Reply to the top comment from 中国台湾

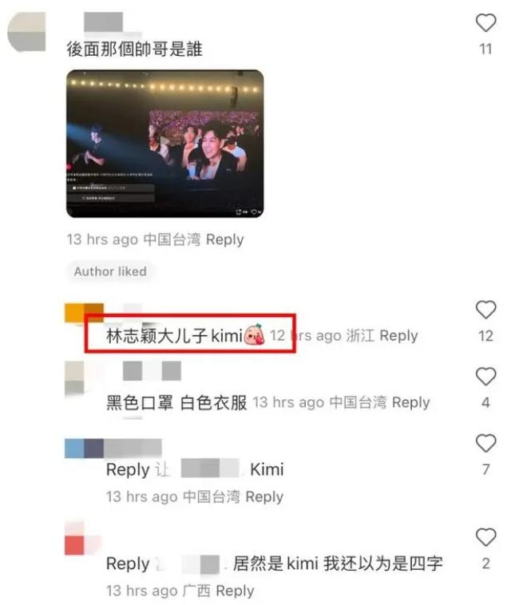224,239
